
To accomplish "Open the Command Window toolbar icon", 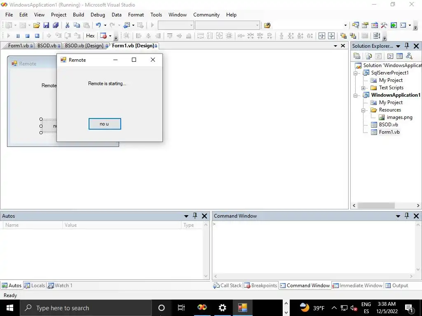I will click(403, 25).
